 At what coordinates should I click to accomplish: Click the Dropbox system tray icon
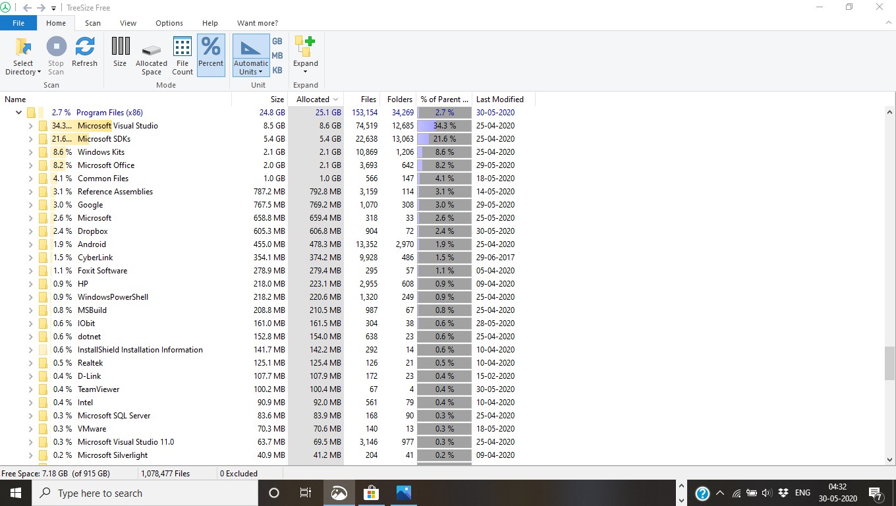tap(783, 493)
